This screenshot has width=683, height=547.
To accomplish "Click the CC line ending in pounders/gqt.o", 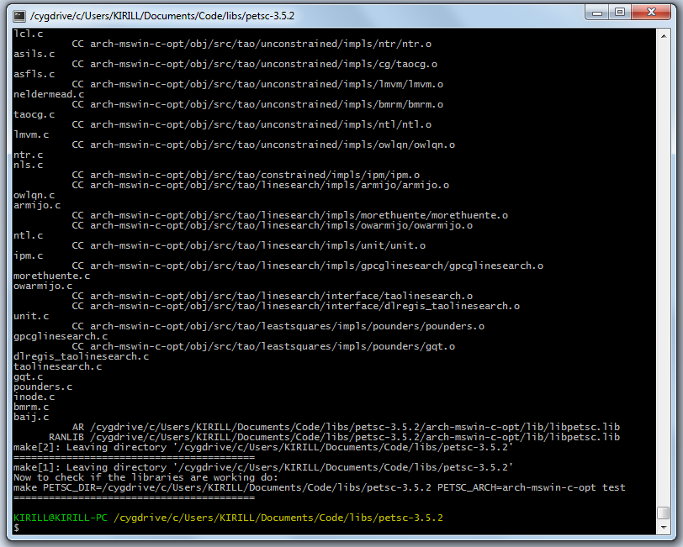I will click(x=263, y=346).
